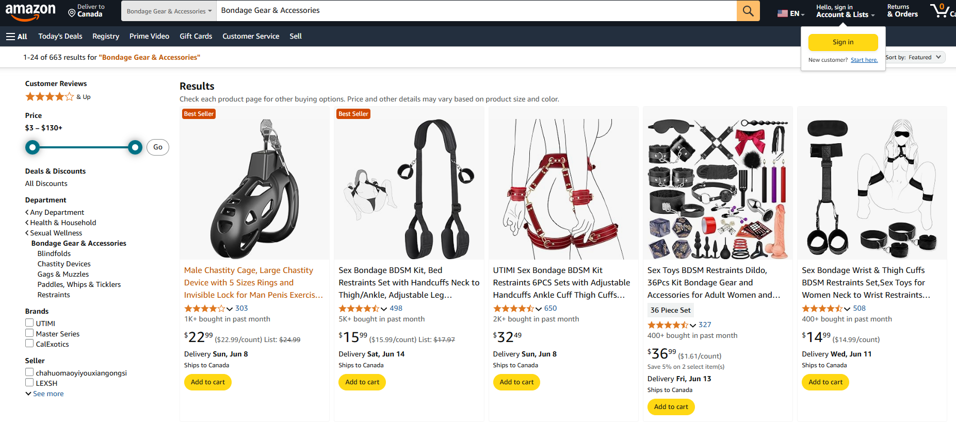Click Today's Deals in the navigation bar

point(60,36)
